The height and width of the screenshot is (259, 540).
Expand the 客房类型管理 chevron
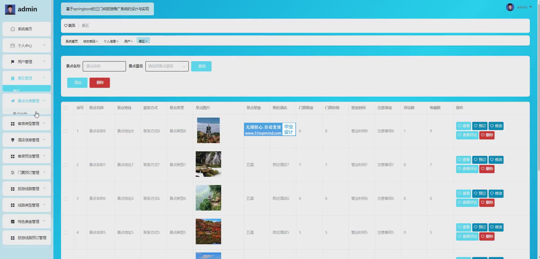44,123
